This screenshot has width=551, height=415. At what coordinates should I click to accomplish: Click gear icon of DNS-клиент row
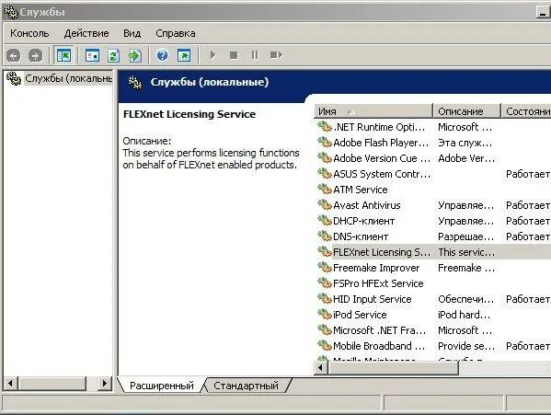pos(325,236)
